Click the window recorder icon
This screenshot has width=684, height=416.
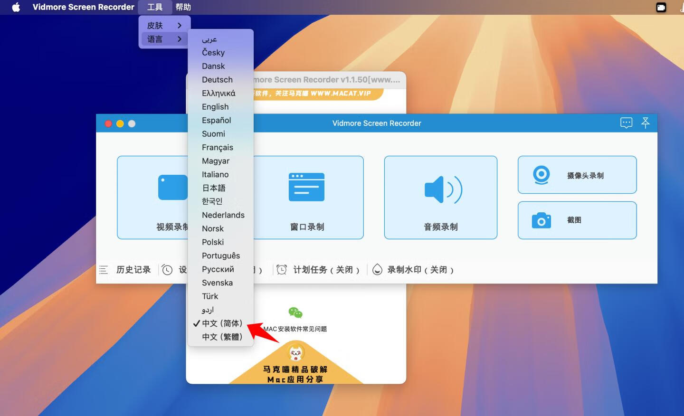[x=307, y=187]
